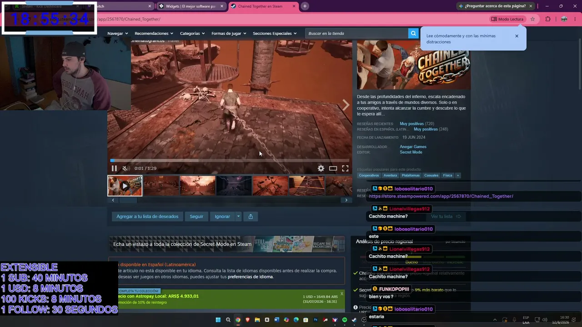Screen dimensions: 582x327
Task: Open the Navegar menu
Action: pos(118,34)
